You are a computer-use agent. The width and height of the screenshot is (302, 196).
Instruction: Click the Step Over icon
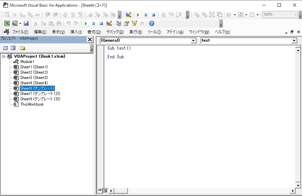click(179, 15)
